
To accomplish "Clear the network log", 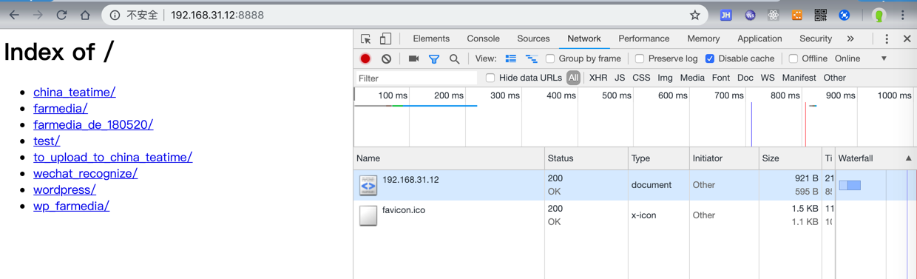I will point(386,58).
